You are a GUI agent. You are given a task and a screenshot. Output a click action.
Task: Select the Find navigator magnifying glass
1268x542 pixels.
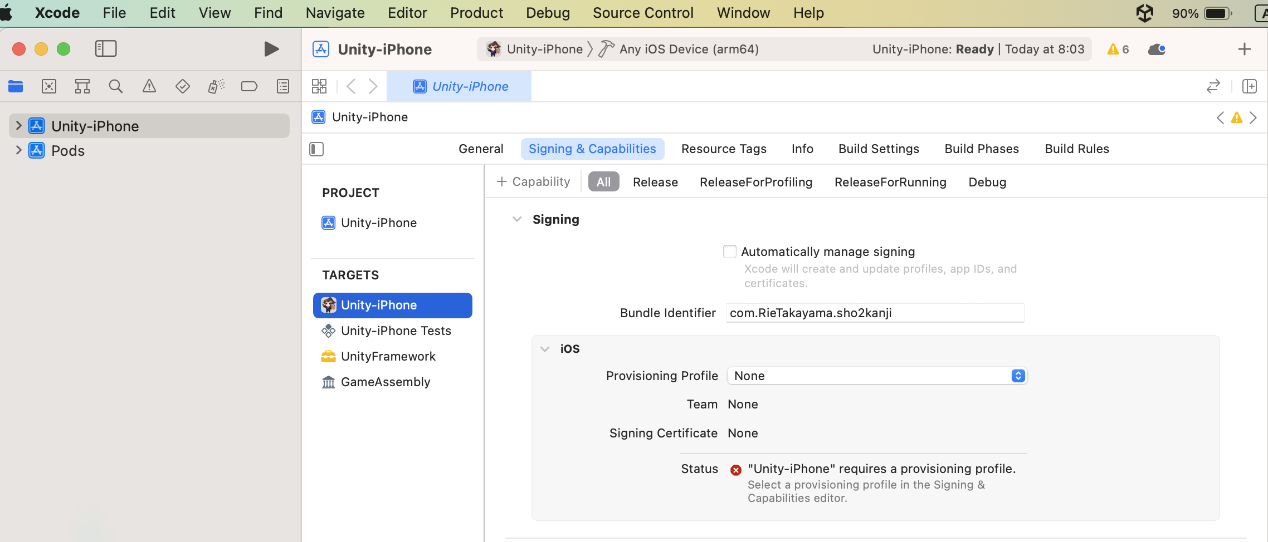[x=115, y=86]
